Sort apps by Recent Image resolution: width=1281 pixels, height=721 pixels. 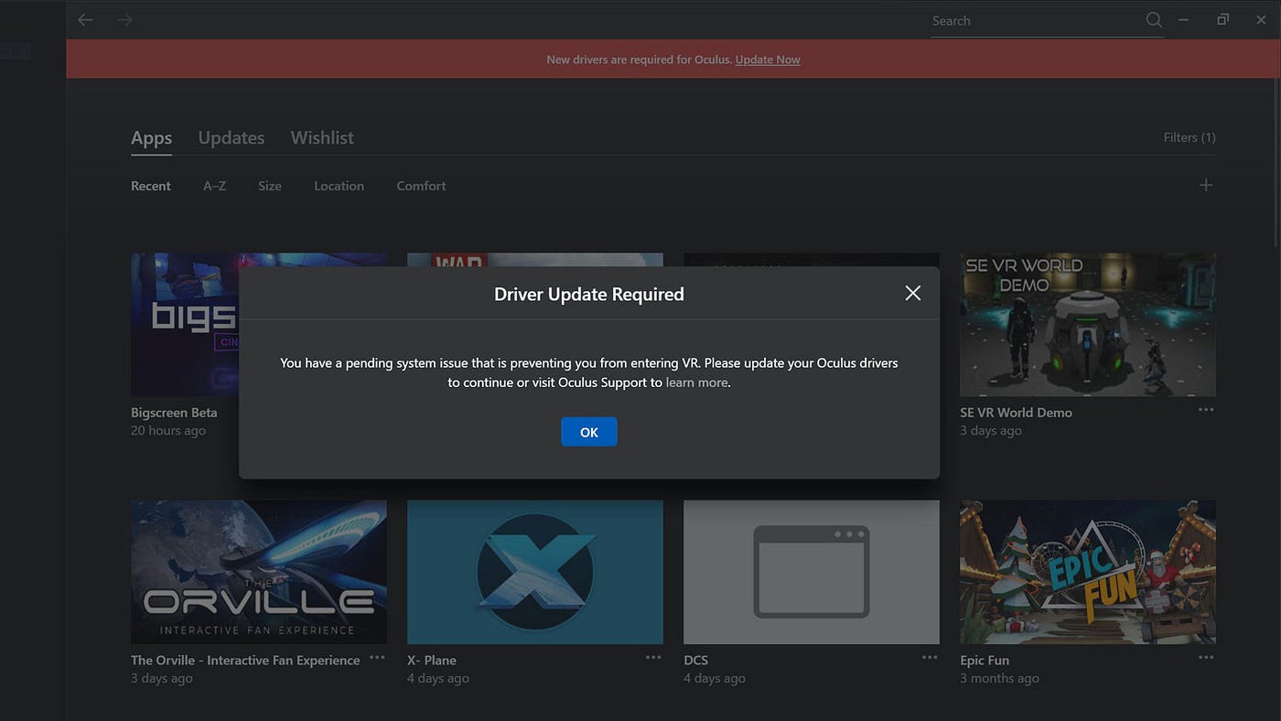point(151,186)
